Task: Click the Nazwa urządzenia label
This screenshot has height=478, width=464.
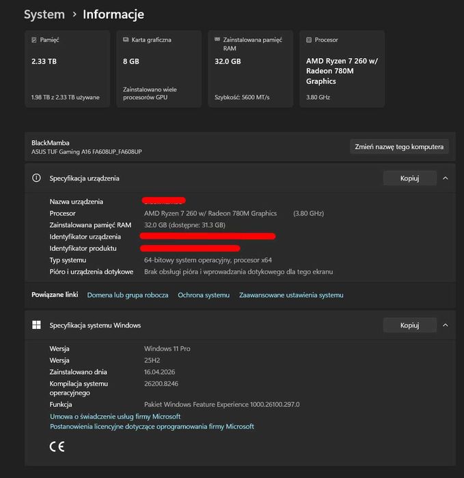Action: tap(76, 202)
